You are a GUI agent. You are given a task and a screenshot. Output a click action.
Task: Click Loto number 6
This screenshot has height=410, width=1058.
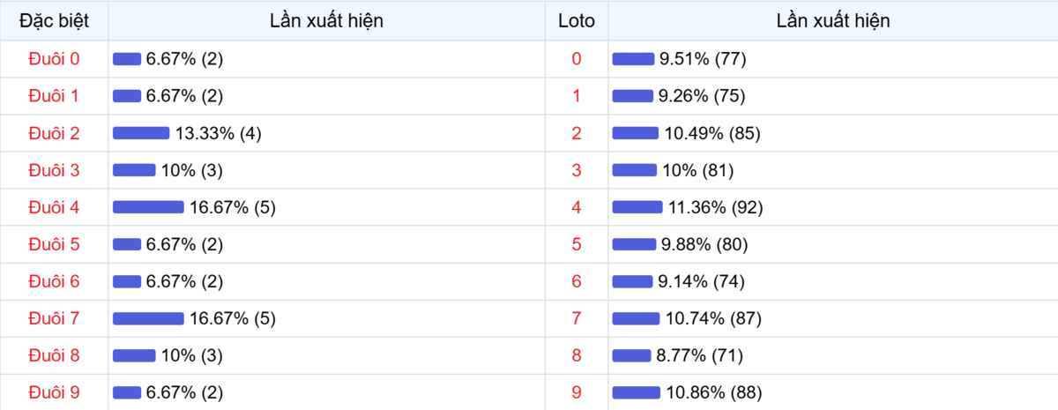coord(577,281)
